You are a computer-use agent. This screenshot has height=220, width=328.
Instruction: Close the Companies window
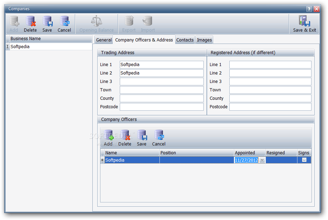coord(316,9)
